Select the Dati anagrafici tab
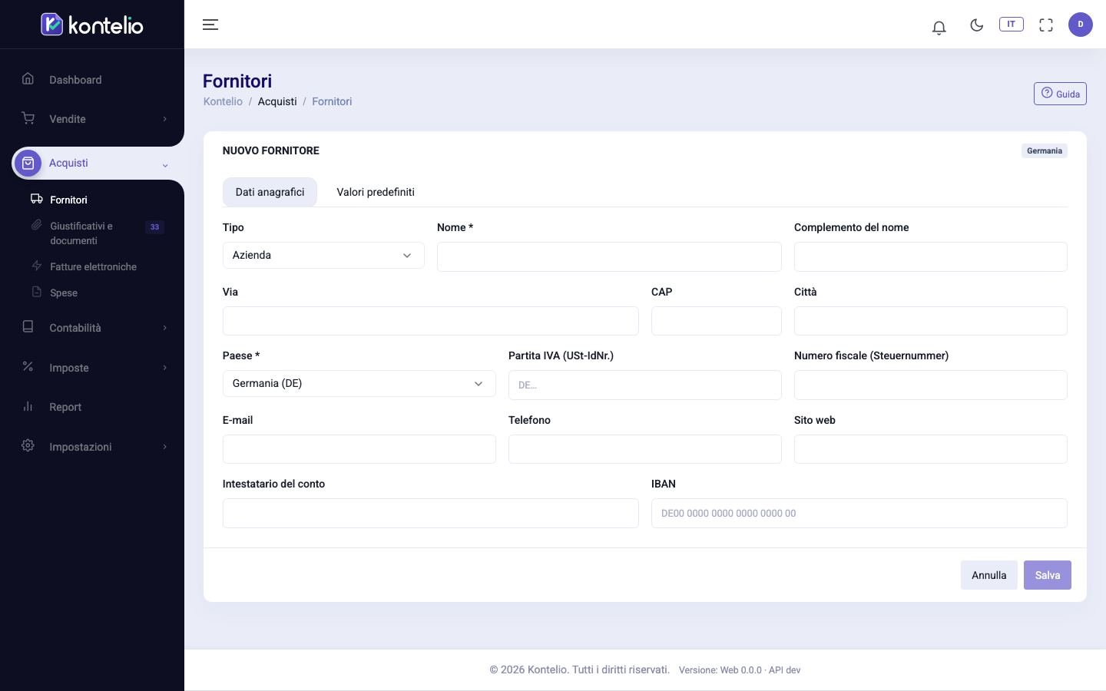The width and height of the screenshot is (1106, 691). point(270,192)
